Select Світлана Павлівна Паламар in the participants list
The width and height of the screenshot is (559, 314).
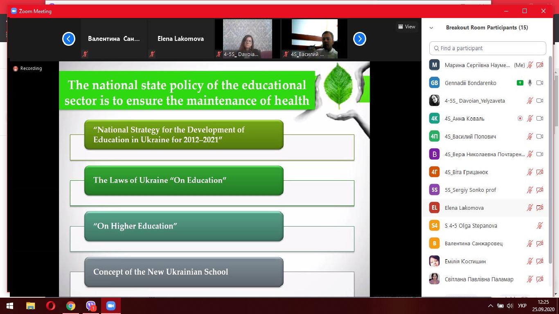click(479, 279)
